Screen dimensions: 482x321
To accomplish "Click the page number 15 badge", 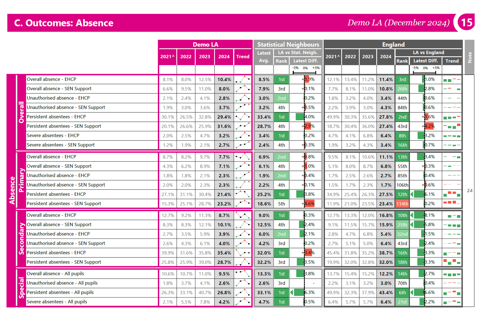I will tap(466, 23).
